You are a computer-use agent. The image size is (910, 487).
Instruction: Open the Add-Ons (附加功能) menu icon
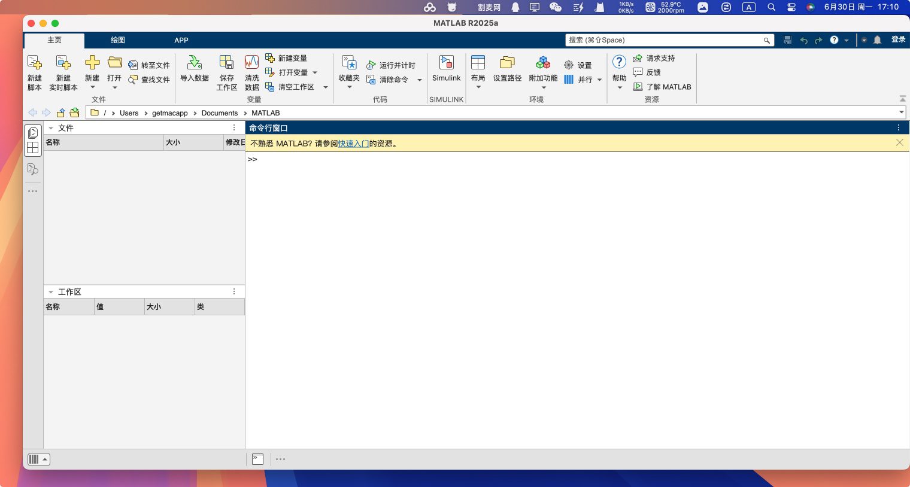543,63
